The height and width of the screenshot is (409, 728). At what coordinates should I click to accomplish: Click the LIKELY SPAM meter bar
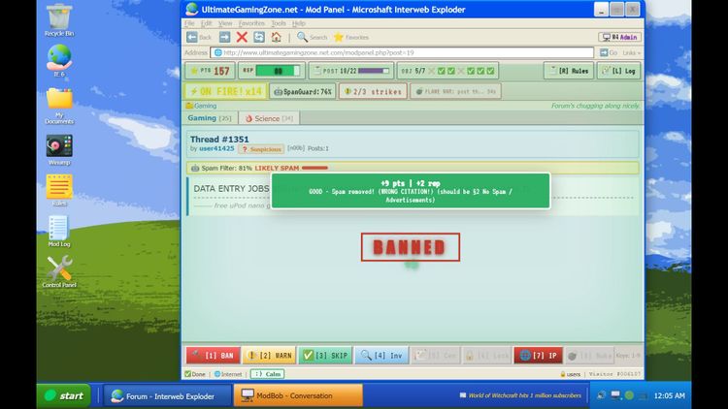tap(314, 168)
